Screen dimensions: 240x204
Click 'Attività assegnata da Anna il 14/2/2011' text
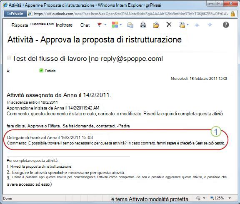click(59, 95)
